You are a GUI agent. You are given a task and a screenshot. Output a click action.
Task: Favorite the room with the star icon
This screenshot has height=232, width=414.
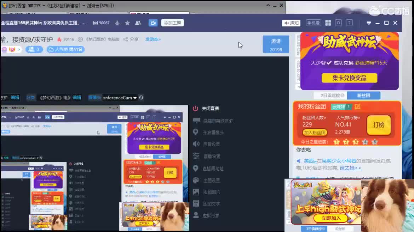click(127, 23)
